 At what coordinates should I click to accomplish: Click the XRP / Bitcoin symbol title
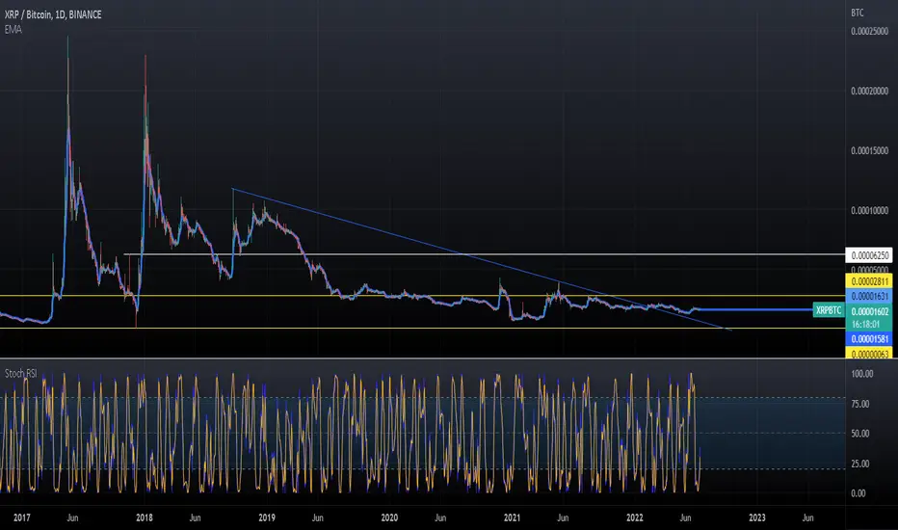coord(53,14)
